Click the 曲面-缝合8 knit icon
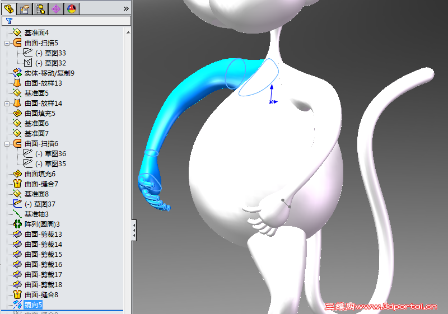448x314 pixels. tap(17, 294)
